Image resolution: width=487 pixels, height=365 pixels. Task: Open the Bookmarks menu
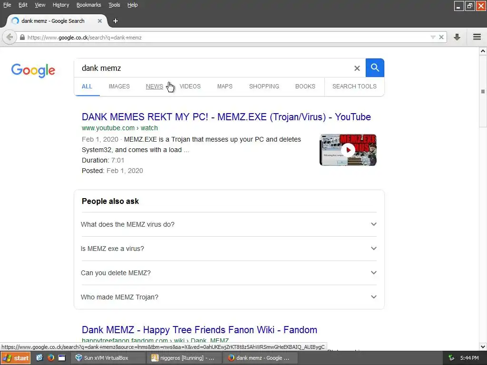point(89,5)
